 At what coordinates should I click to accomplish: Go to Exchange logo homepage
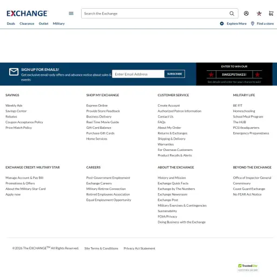27,14
